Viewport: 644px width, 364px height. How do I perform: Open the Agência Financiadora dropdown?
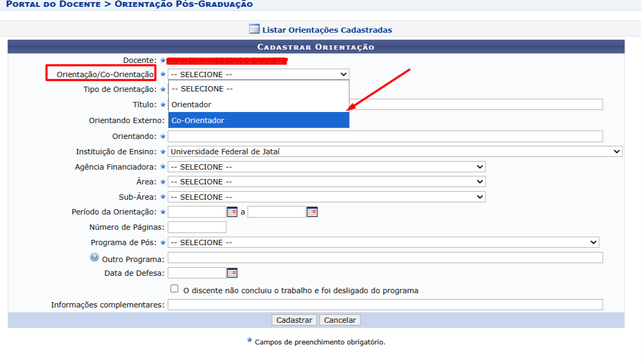(x=326, y=167)
